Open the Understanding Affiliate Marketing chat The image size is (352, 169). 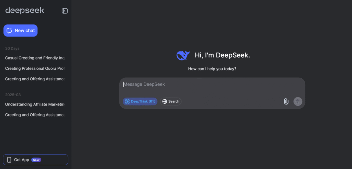point(35,104)
